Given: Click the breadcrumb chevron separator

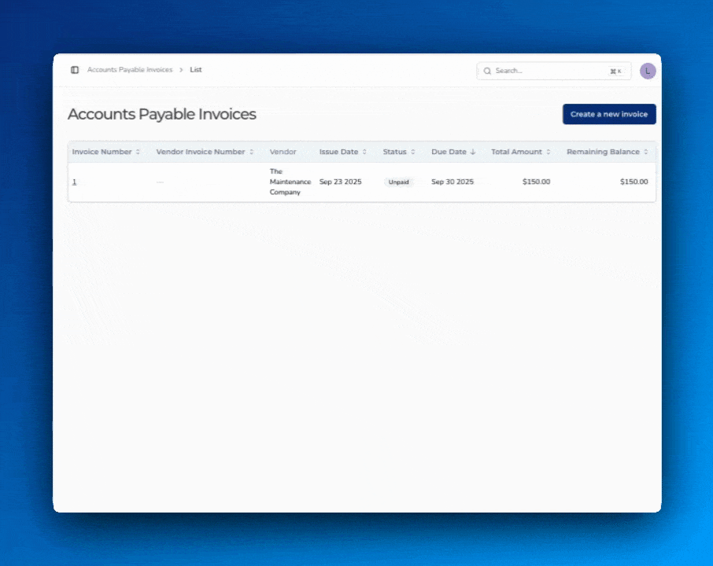Looking at the screenshot, I should (181, 70).
